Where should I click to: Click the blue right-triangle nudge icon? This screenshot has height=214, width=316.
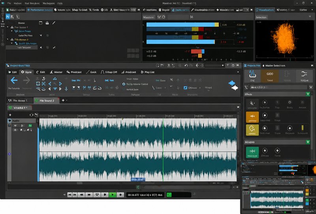[x=60, y=84]
